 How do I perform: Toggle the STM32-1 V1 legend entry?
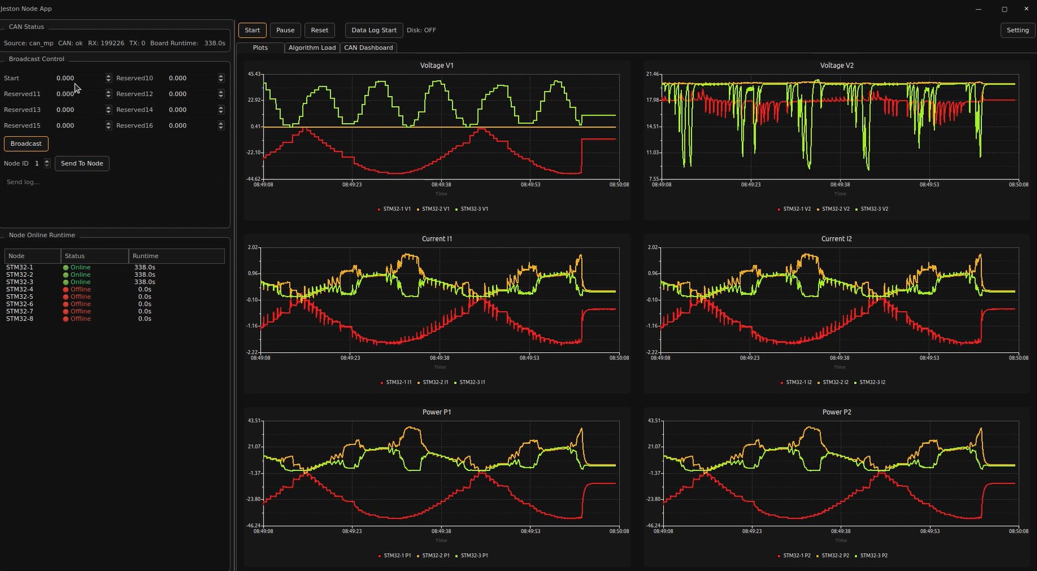coord(395,209)
